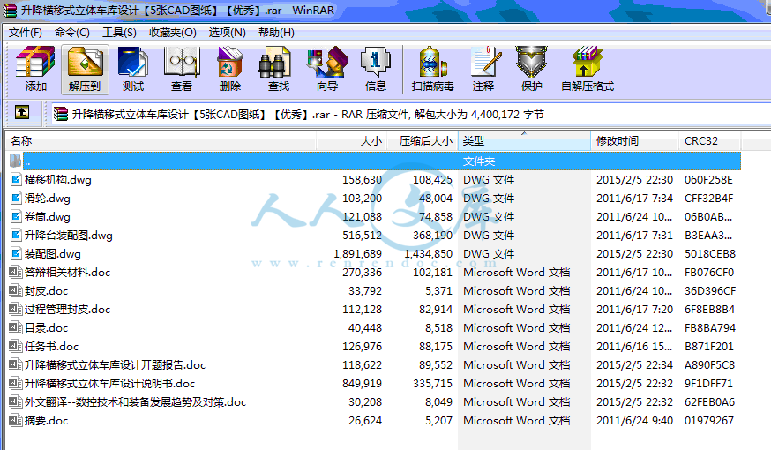Viewport: 771px width, 450px height.
Task: Select file 升降横移式立体车库设计开题报告.doc
Action: 115,365
